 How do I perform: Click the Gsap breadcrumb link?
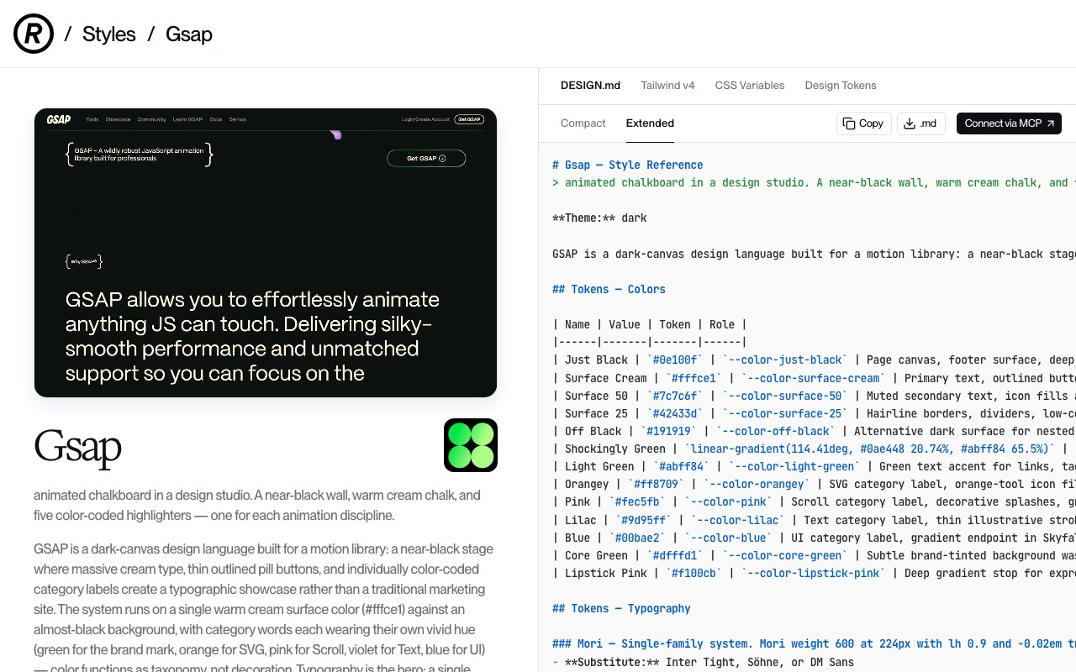pyautogui.click(x=188, y=34)
